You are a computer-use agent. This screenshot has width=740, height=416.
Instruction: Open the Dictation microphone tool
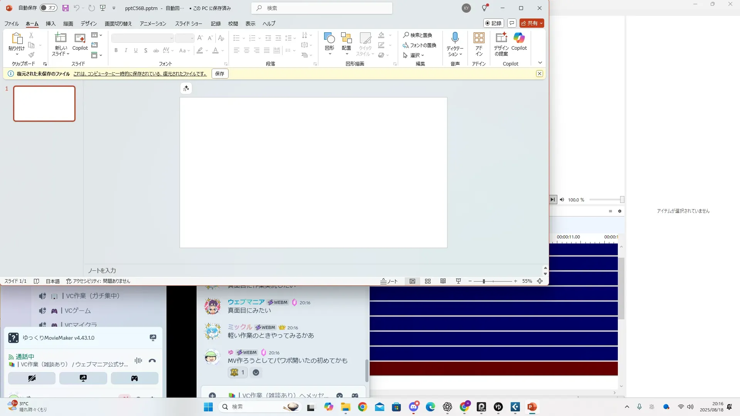[x=455, y=38]
